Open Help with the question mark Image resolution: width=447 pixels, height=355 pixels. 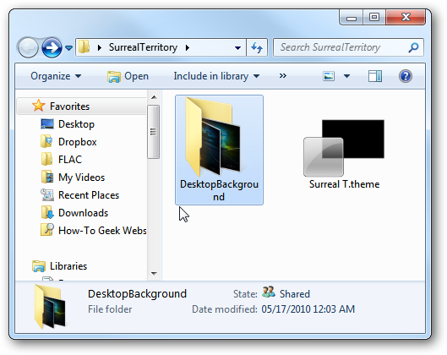(x=406, y=76)
